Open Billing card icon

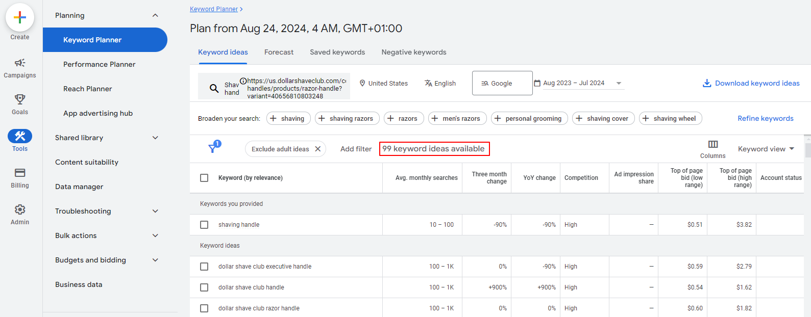point(20,172)
